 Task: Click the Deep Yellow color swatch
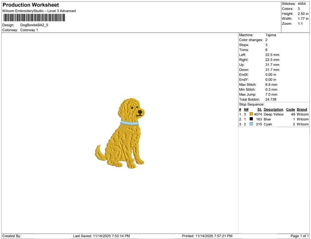(x=251, y=114)
